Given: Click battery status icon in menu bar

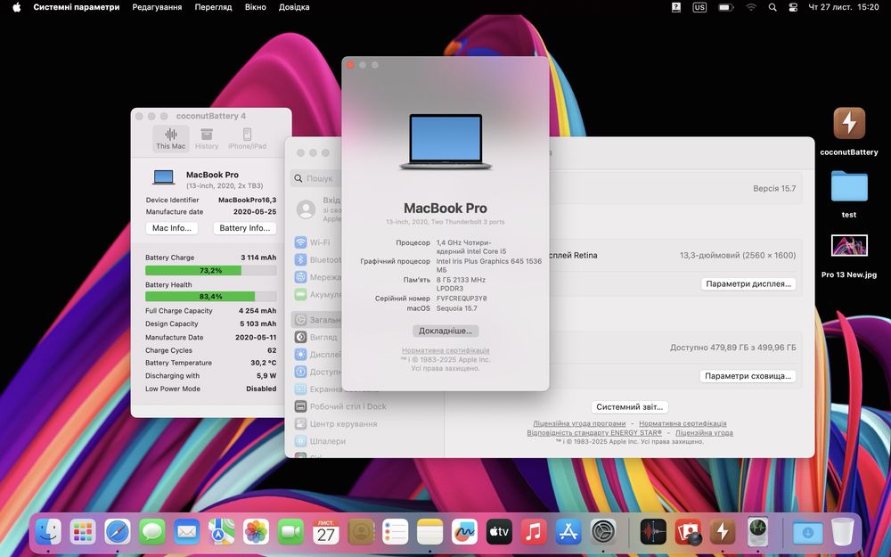Looking at the screenshot, I should click(x=725, y=7).
